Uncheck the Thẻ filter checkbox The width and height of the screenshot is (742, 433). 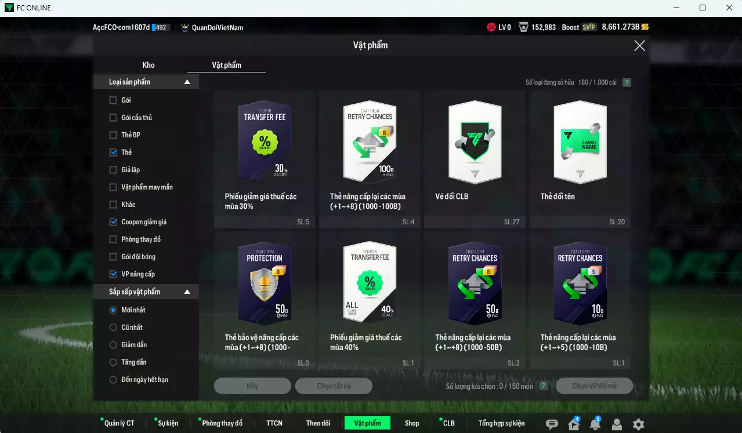pyautogui.click(x=113, y=152)
